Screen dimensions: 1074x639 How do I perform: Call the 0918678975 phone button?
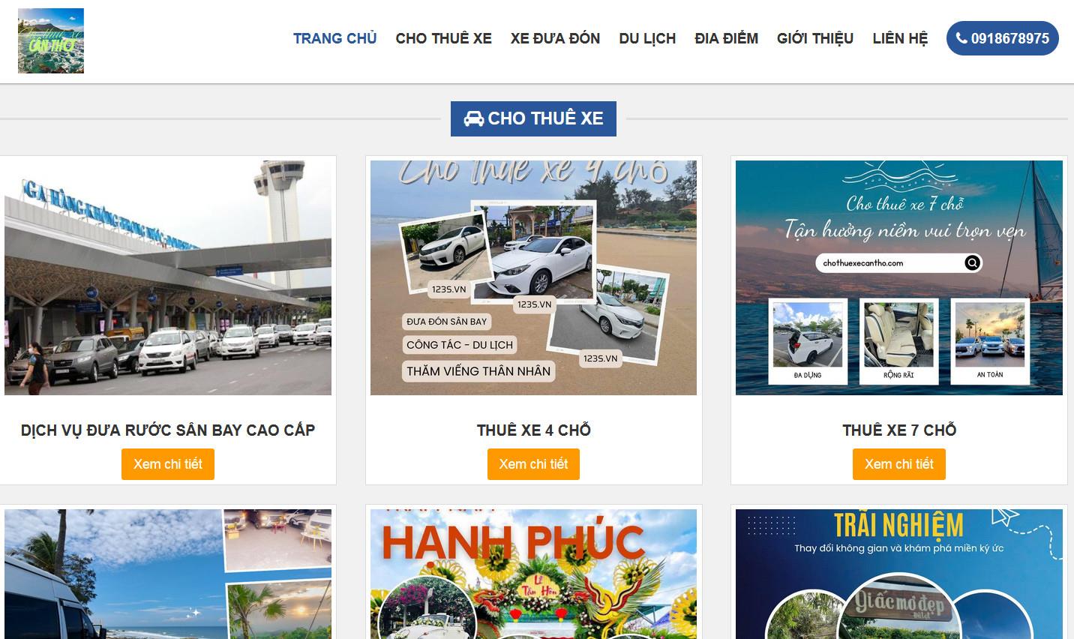[1002, 38]
